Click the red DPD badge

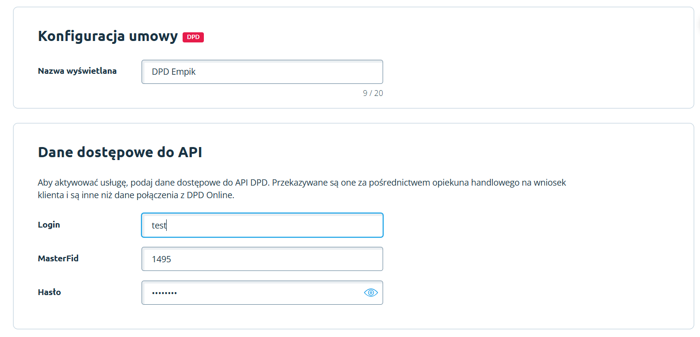click(193, 37)
